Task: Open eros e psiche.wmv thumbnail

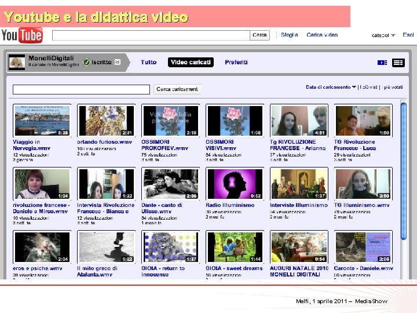Action: coord(42,247)
